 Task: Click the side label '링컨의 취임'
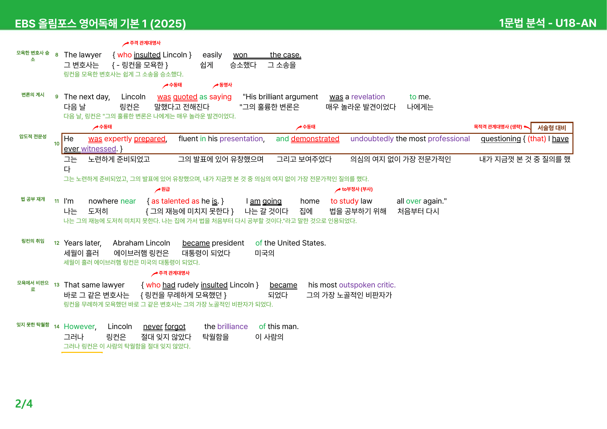pyautogui.click(x=33, y=241)
